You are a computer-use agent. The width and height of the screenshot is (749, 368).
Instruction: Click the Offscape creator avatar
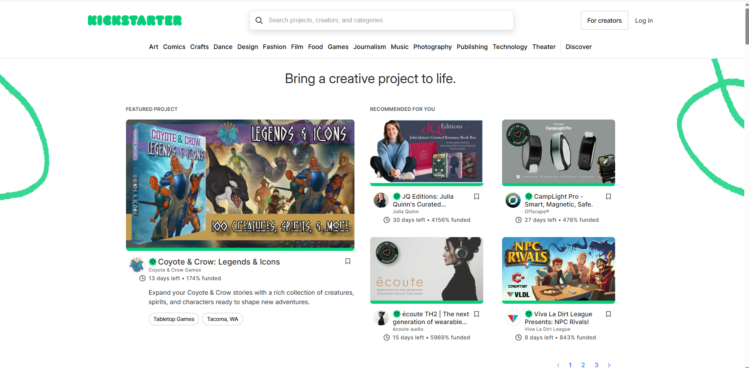513,200
